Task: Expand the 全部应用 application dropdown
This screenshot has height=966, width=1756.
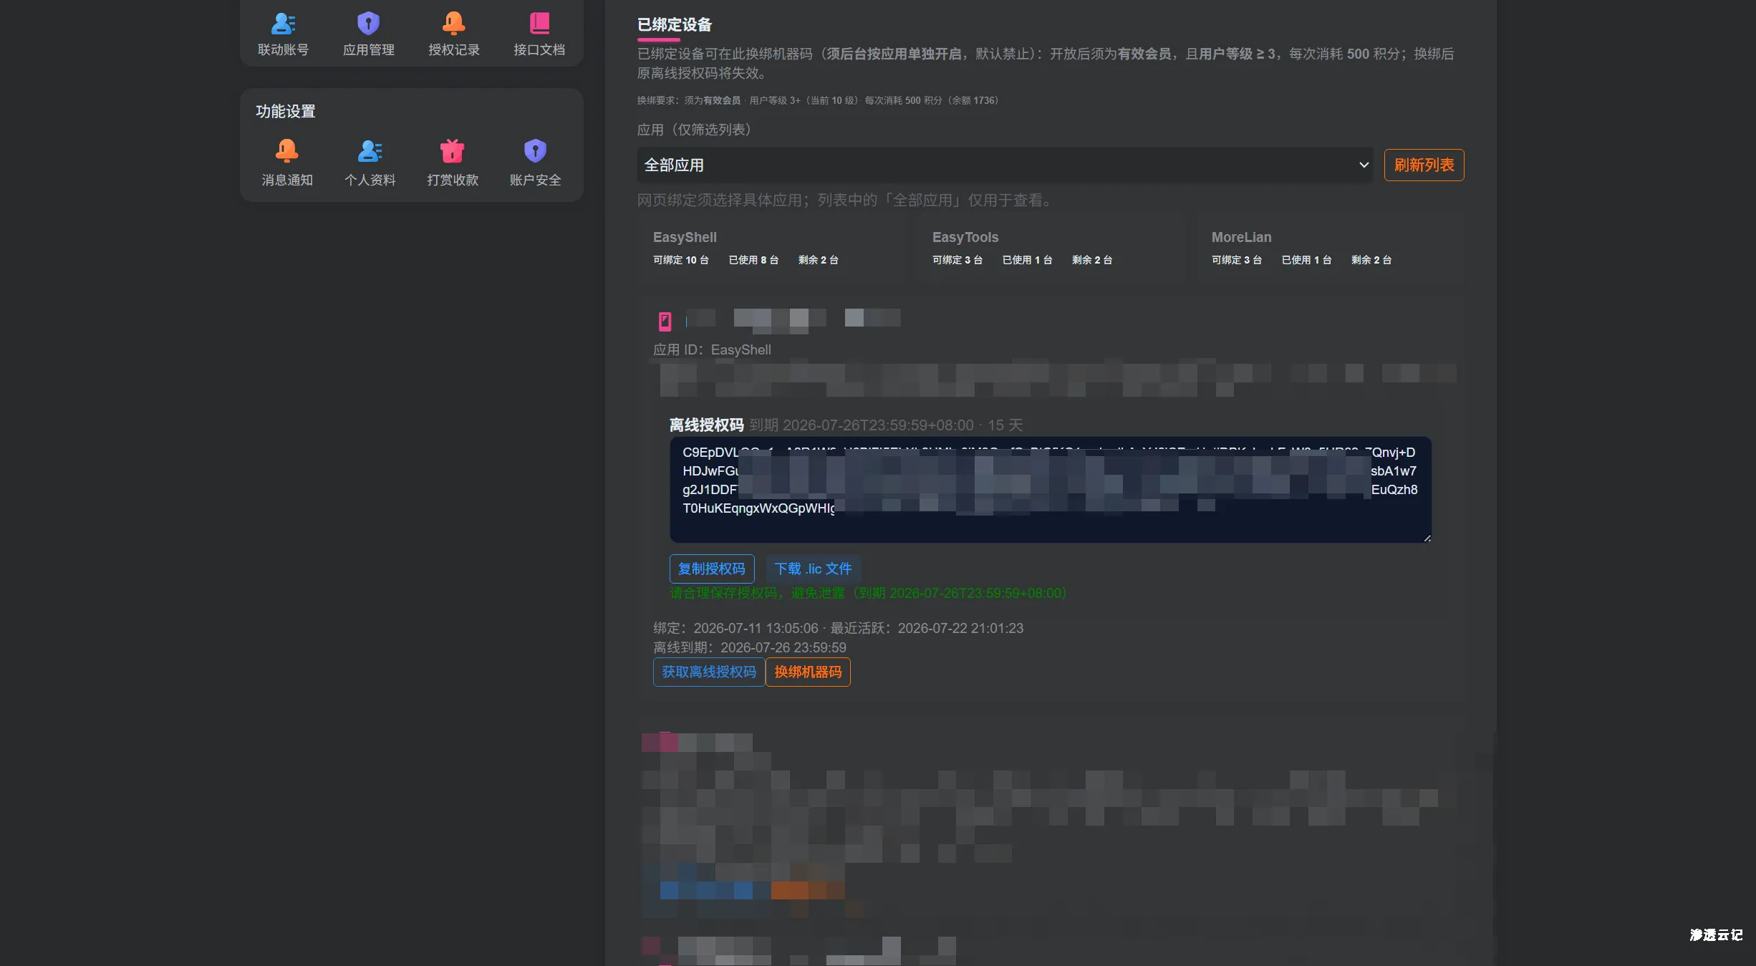Action: 1005,165
